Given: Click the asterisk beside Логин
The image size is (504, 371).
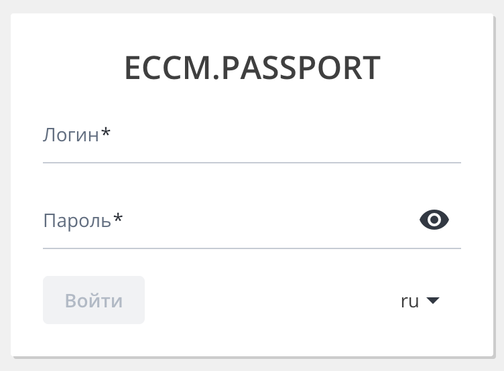Looking at the screenshot, I should point(106,133).
